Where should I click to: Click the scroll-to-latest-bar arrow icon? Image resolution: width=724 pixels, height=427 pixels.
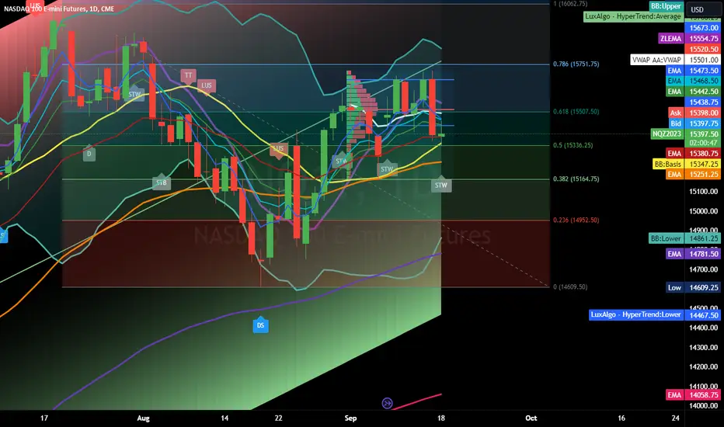coord(388,404)
